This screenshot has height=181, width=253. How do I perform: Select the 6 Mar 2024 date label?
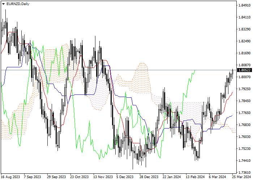(x=218, y=177)
